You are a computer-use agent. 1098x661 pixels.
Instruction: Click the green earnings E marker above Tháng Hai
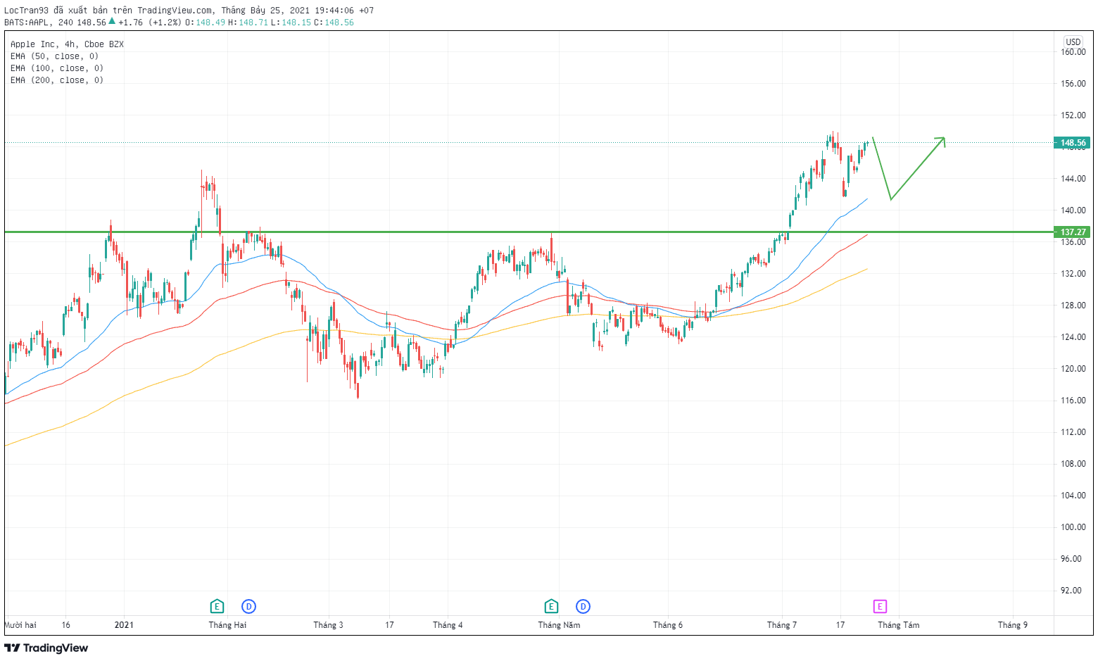[217, 606]
